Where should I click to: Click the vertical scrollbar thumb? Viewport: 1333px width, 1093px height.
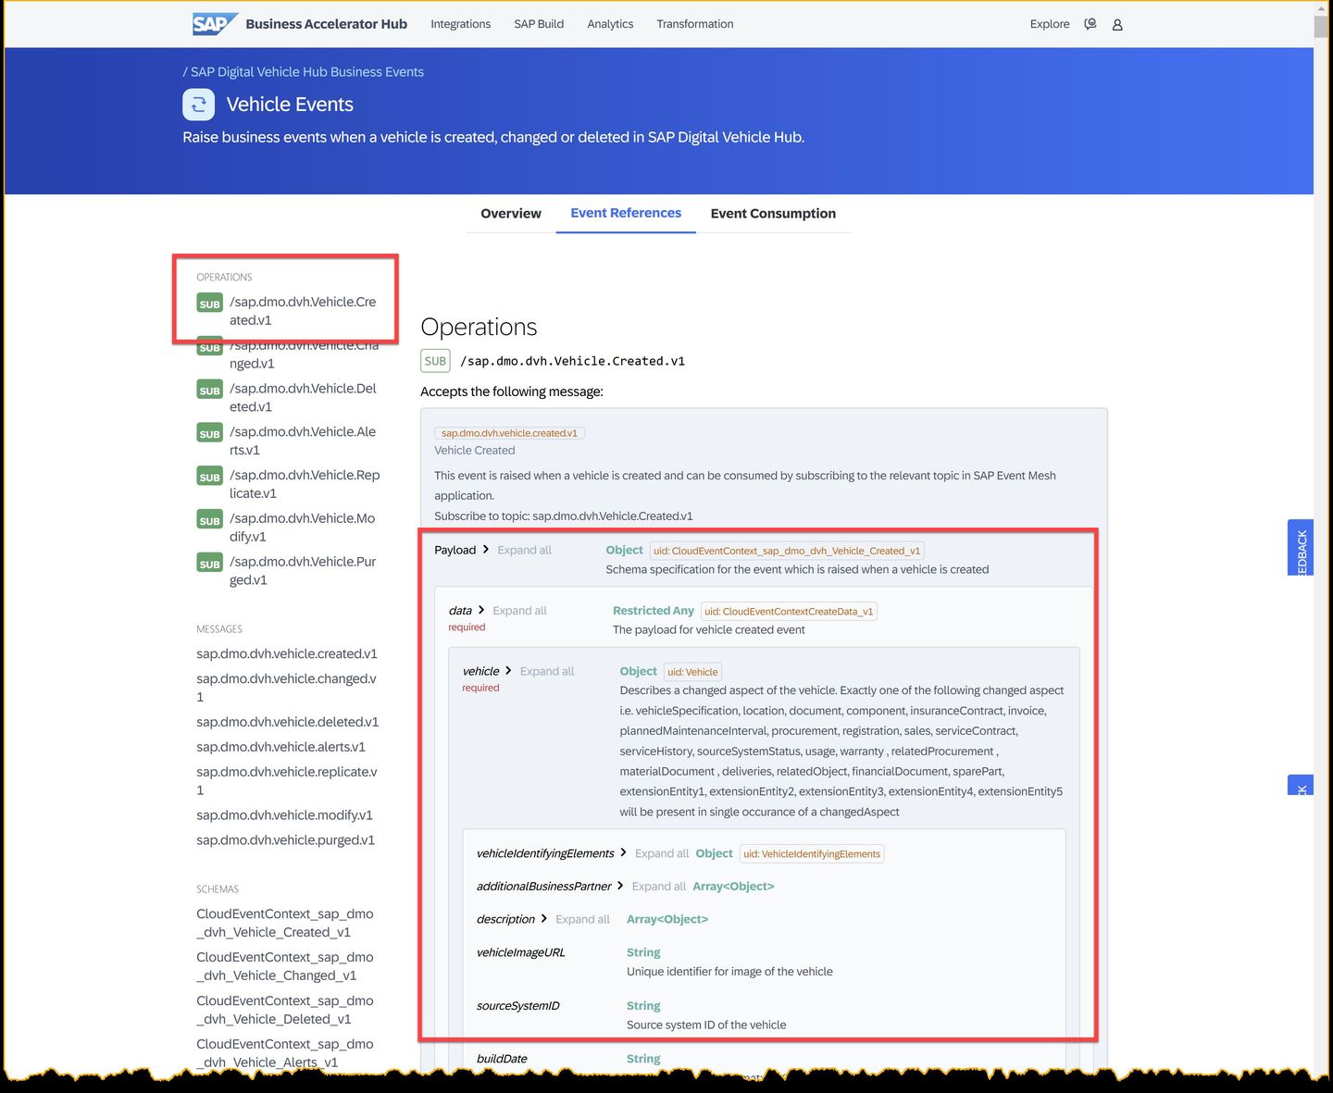coord(1321,27)
